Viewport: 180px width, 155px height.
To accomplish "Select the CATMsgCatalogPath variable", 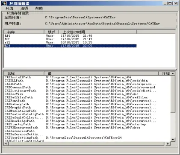I will coord(21,111).
